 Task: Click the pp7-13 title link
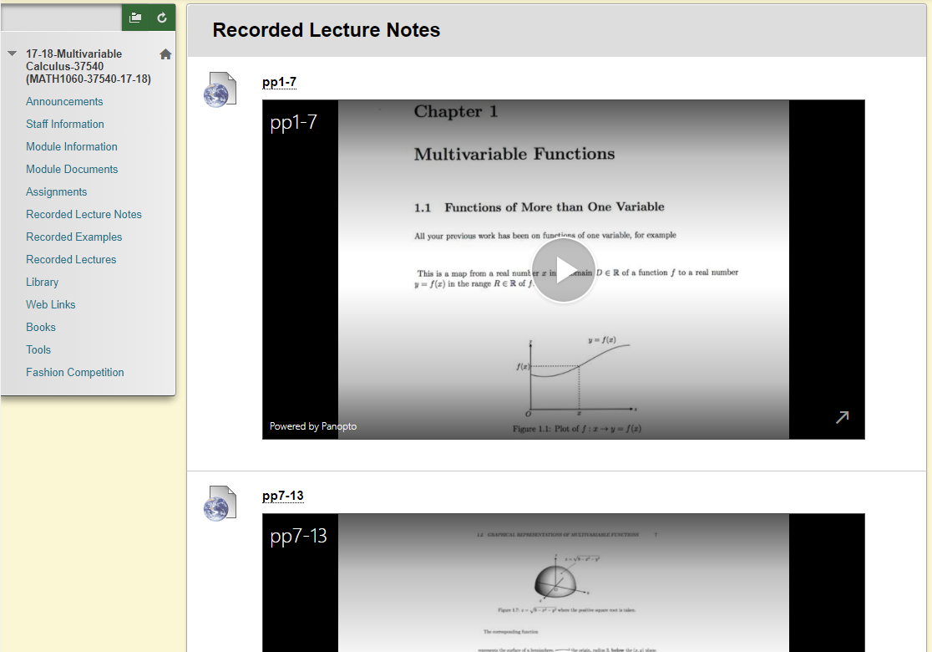pos(282,496)
